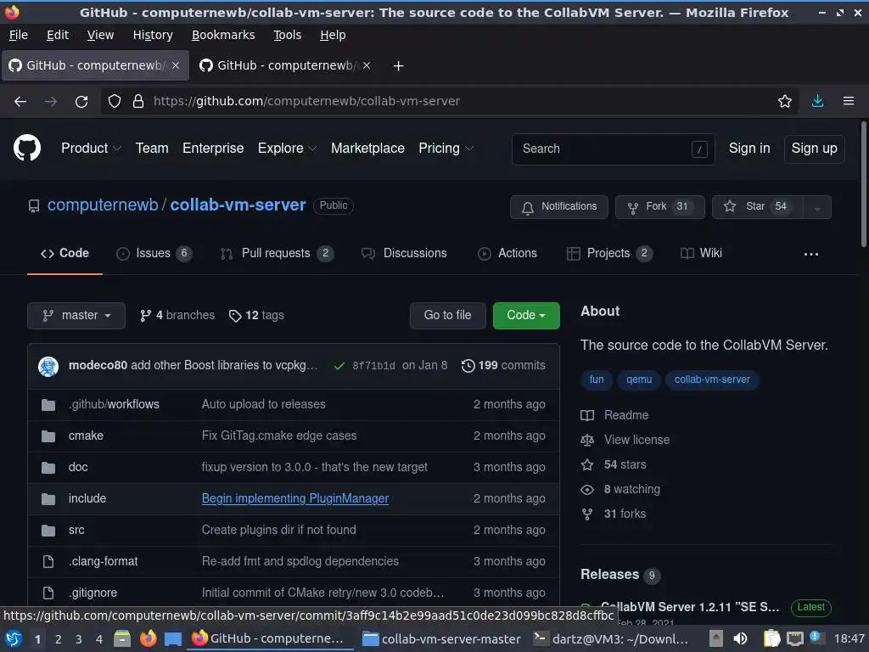Click the padlock site info icon
The image size is (869, 652).
(x=138, y=102)
